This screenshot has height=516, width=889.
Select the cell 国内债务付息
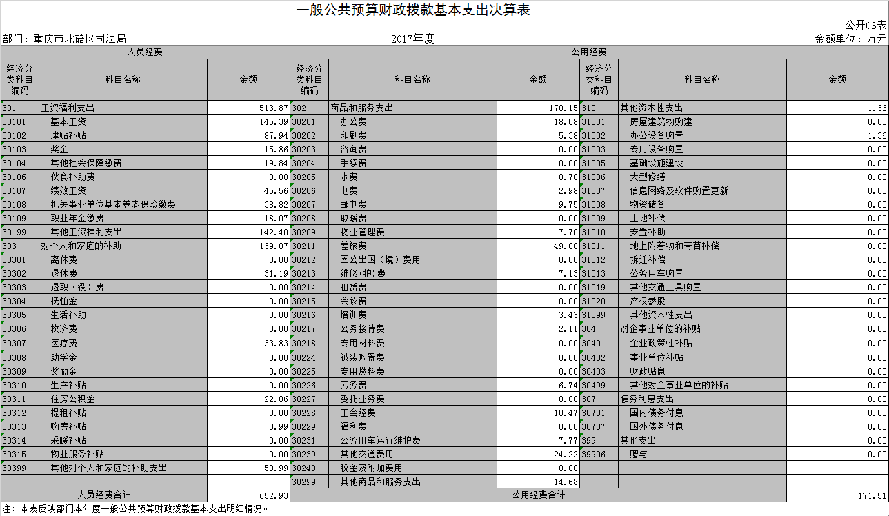tap(702, 413)
